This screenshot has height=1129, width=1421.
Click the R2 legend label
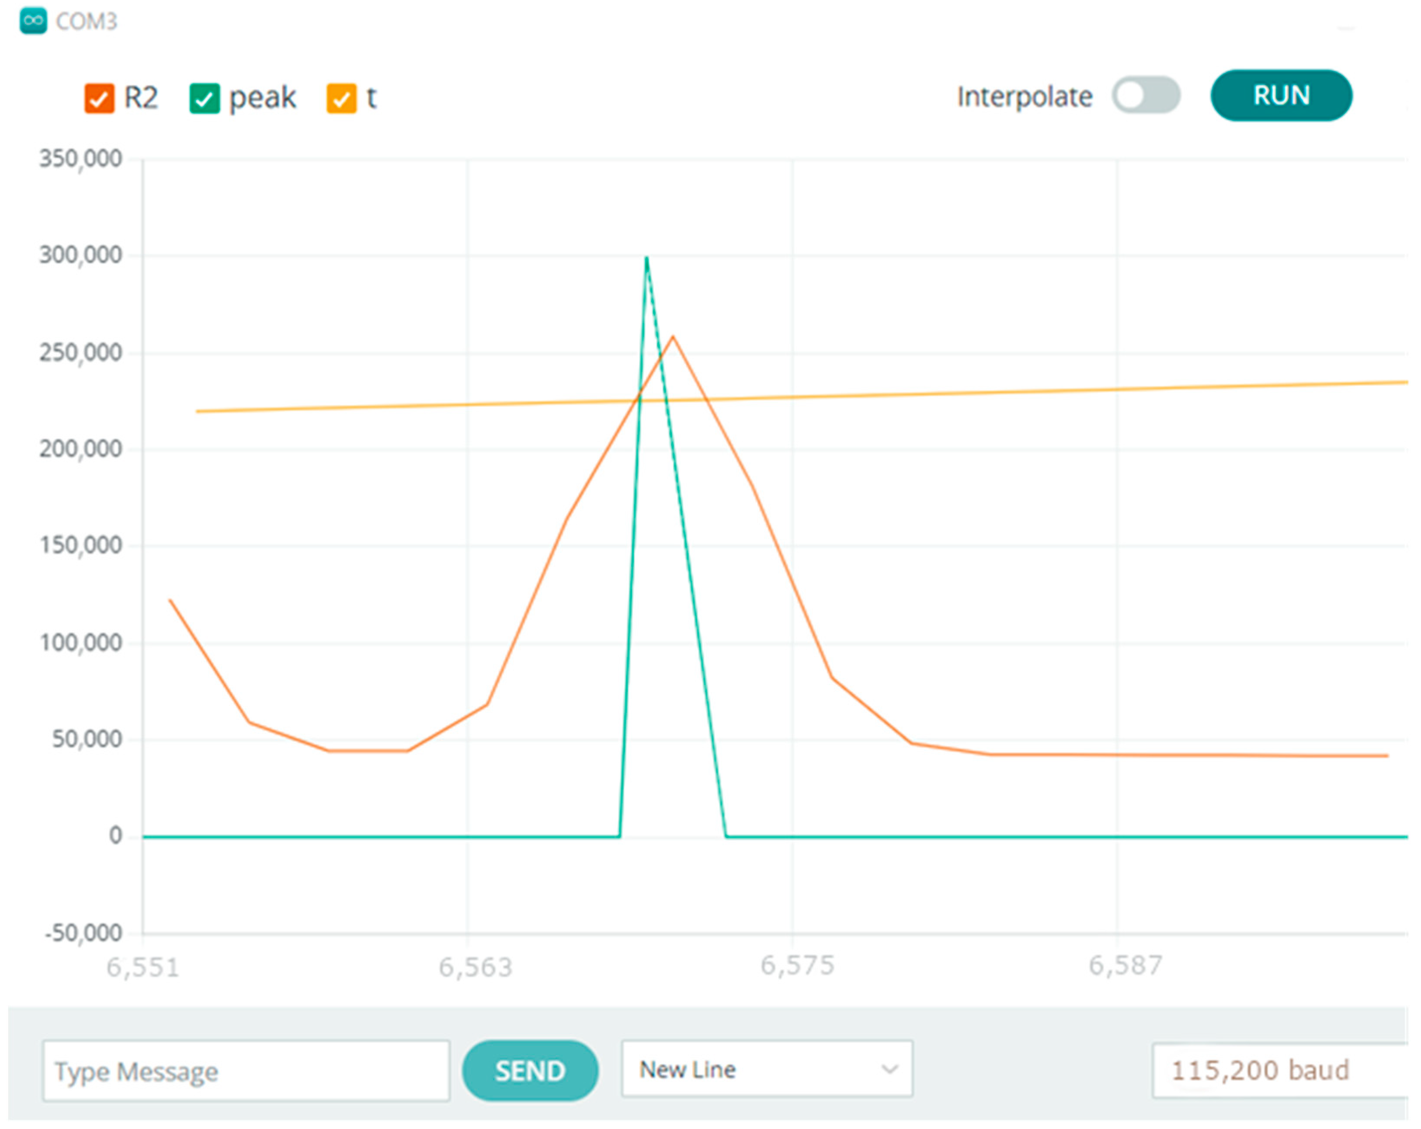141,98
